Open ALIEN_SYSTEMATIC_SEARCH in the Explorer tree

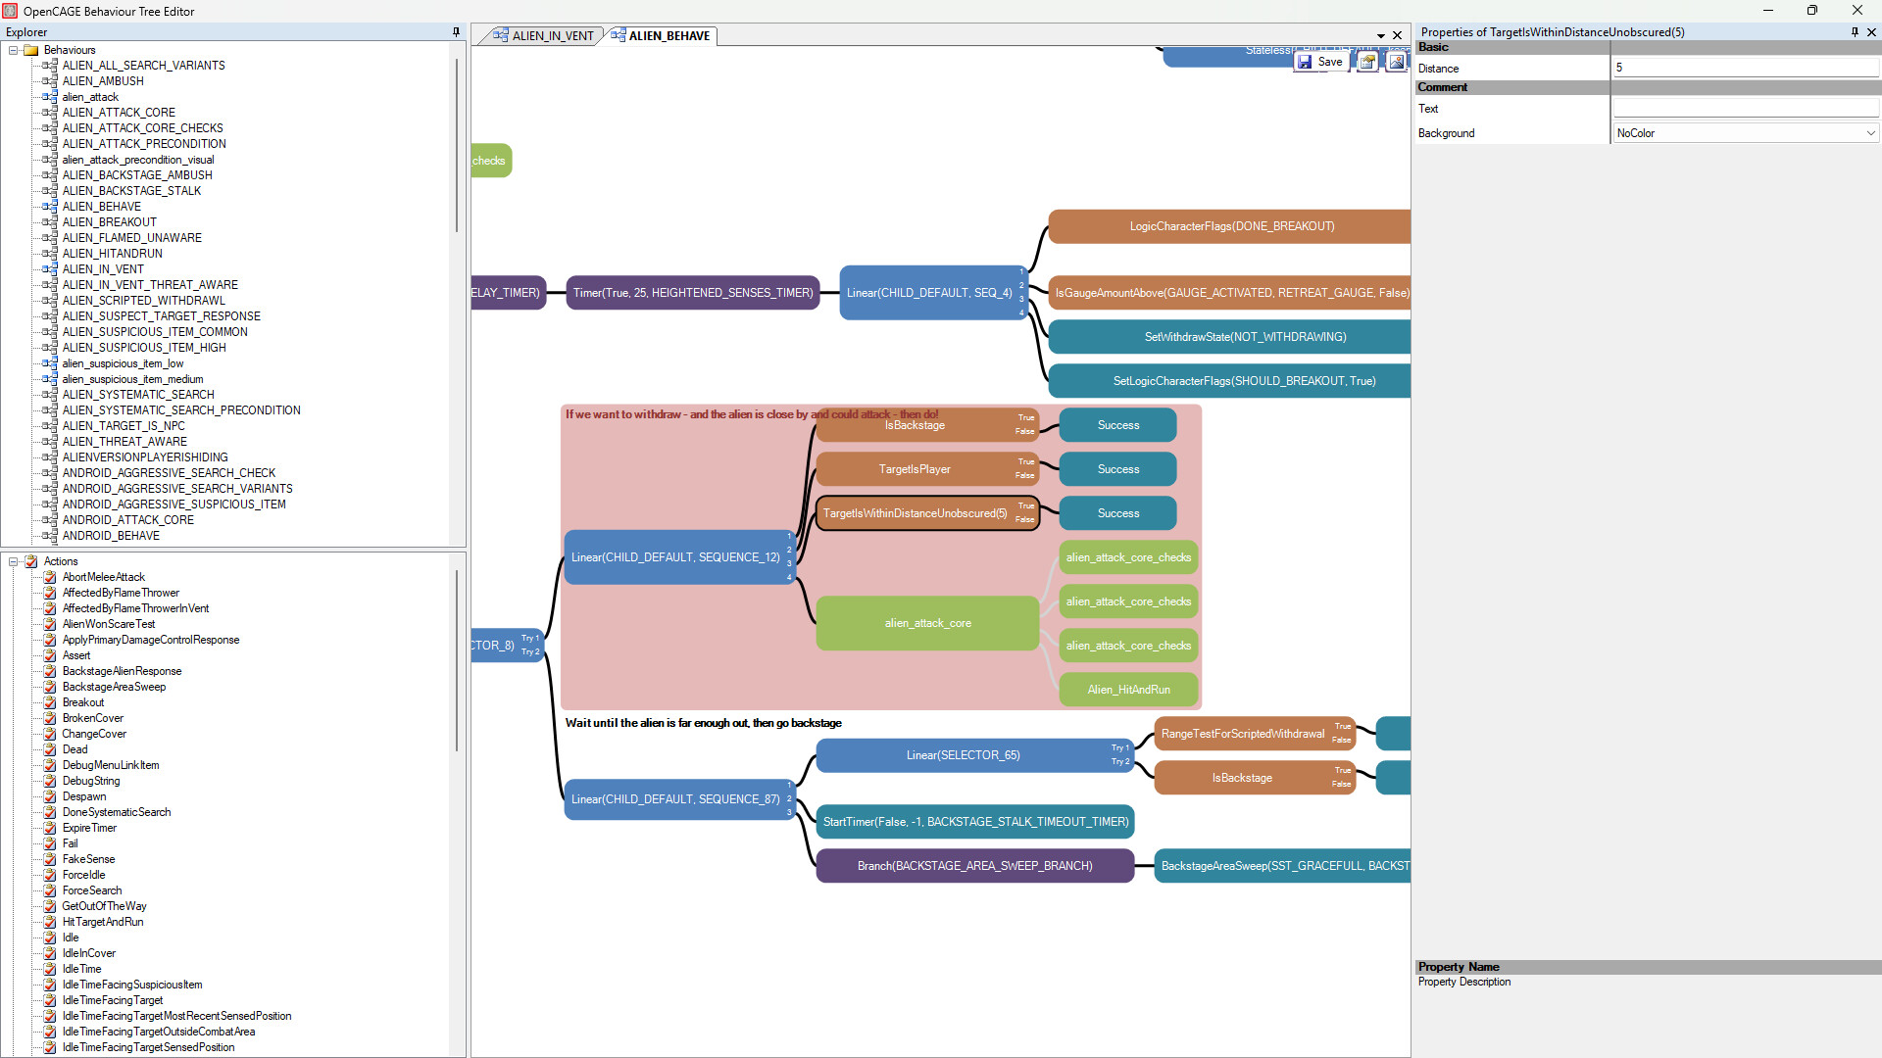[138, 395]
